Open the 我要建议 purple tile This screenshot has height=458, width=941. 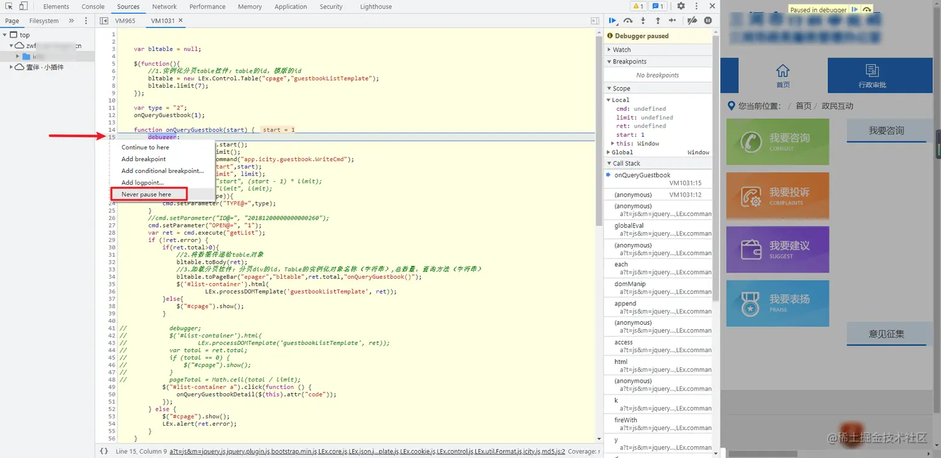tap(777, 249)
